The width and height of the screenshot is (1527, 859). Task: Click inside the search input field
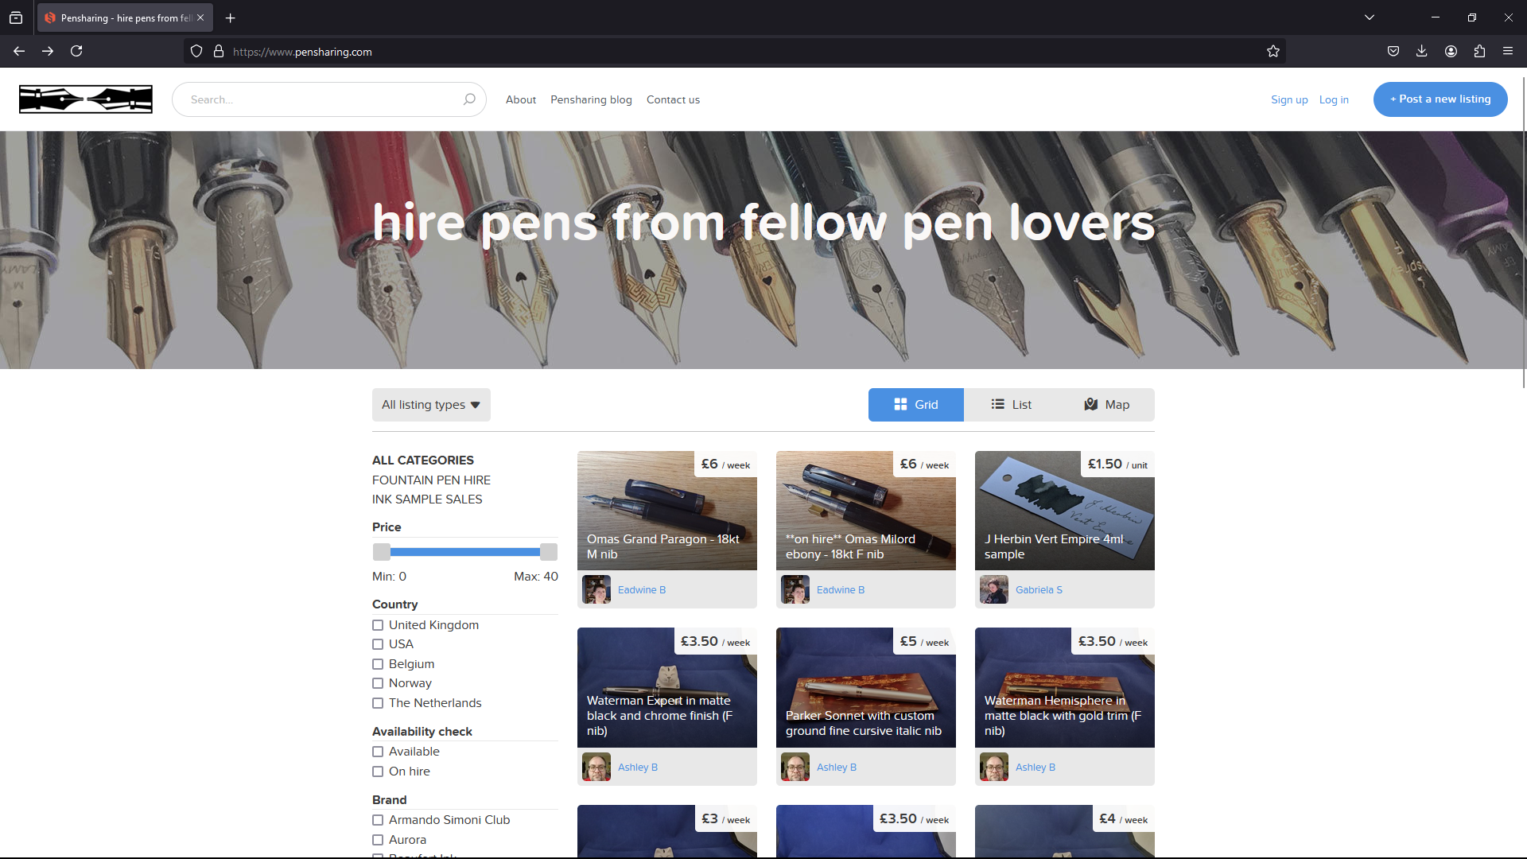[x=318, y=99]
